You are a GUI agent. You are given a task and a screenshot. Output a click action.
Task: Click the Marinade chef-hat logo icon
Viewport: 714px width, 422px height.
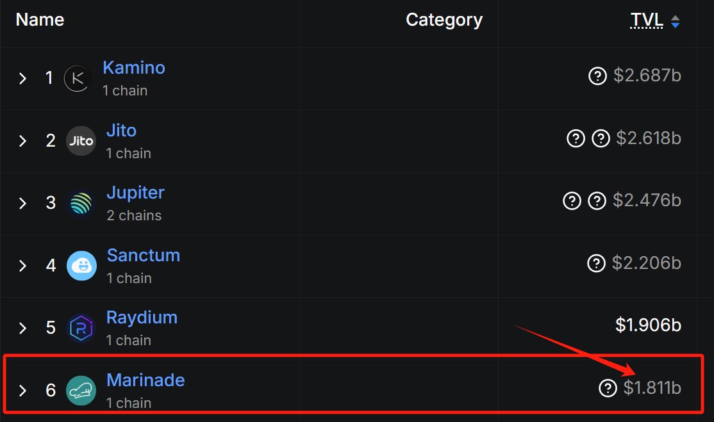[81, 390]
